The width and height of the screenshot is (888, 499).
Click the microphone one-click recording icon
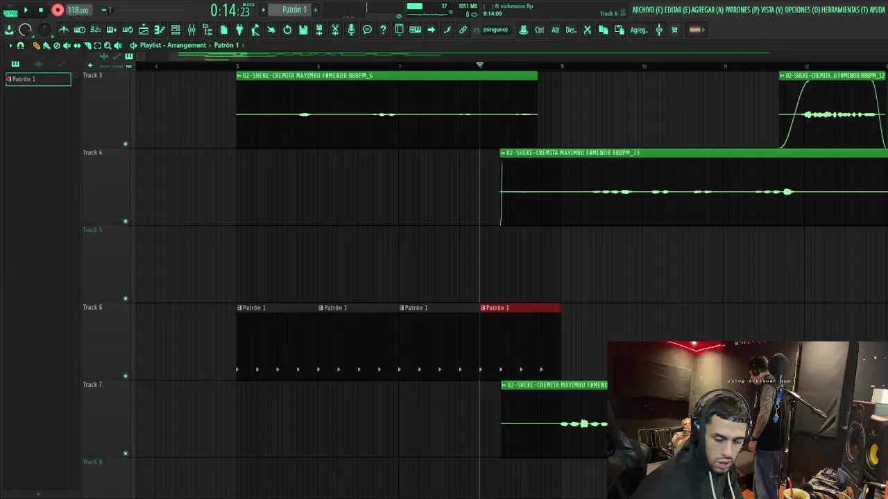[x=351, y=30]
